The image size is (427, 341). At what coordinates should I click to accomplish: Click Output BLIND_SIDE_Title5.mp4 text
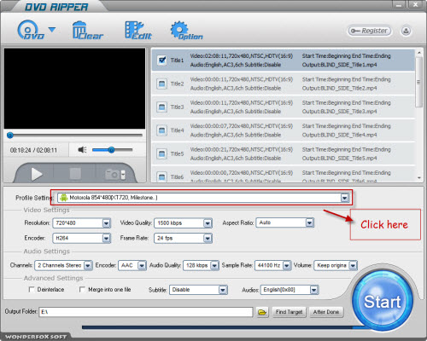coord(340,159)
